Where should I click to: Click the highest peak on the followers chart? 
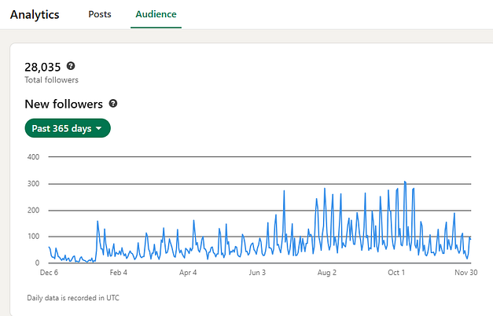[405, 182]
